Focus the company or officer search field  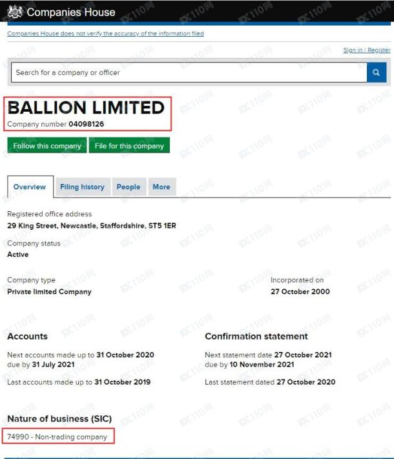189,72
